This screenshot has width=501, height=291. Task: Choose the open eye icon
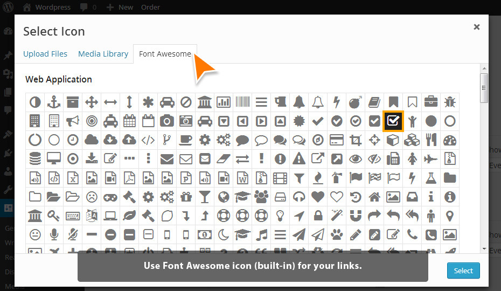point(356,159)
